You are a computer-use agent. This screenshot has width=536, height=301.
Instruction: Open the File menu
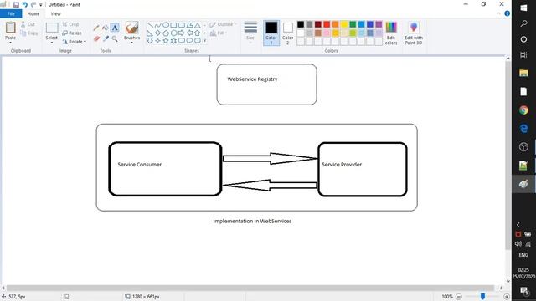click(x=11, y=13)
